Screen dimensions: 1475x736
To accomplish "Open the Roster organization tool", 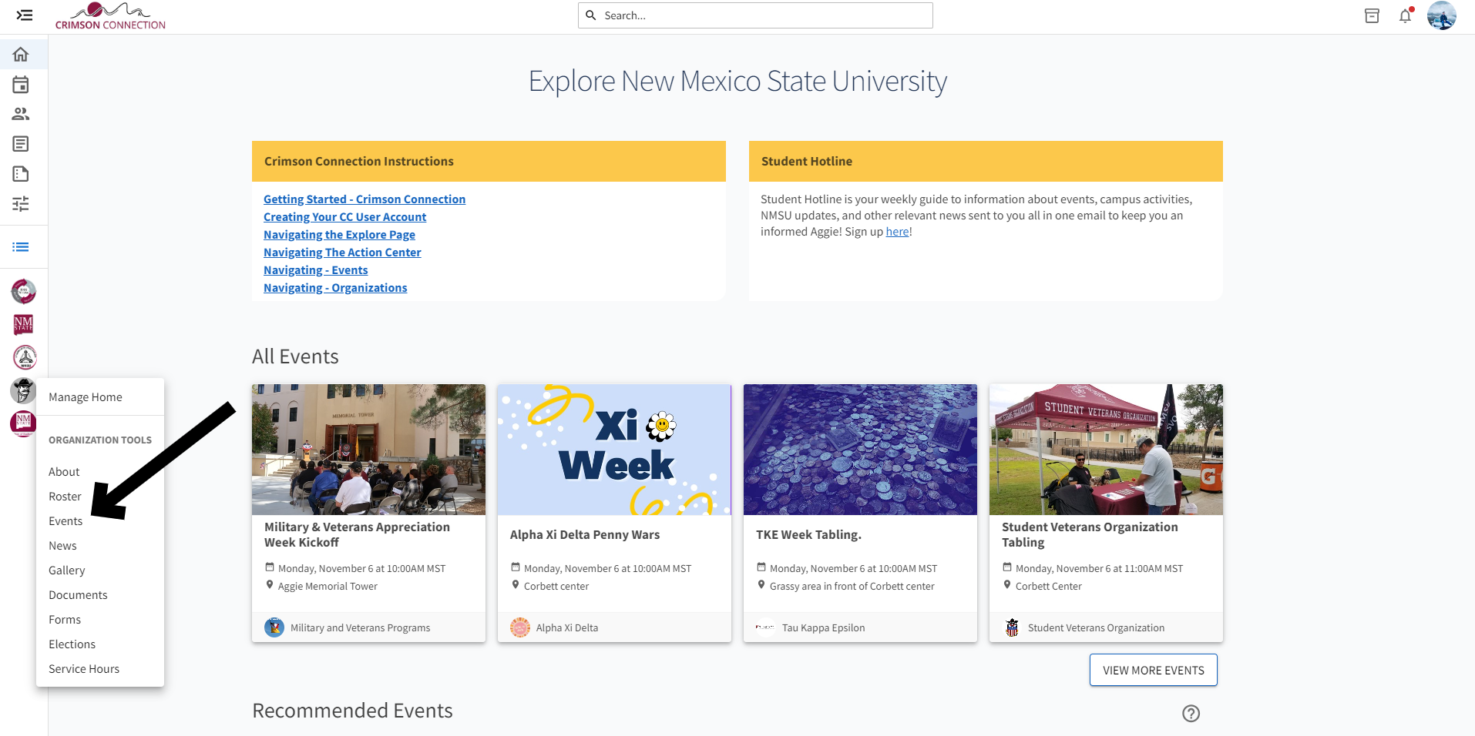I will click(65, 496).
